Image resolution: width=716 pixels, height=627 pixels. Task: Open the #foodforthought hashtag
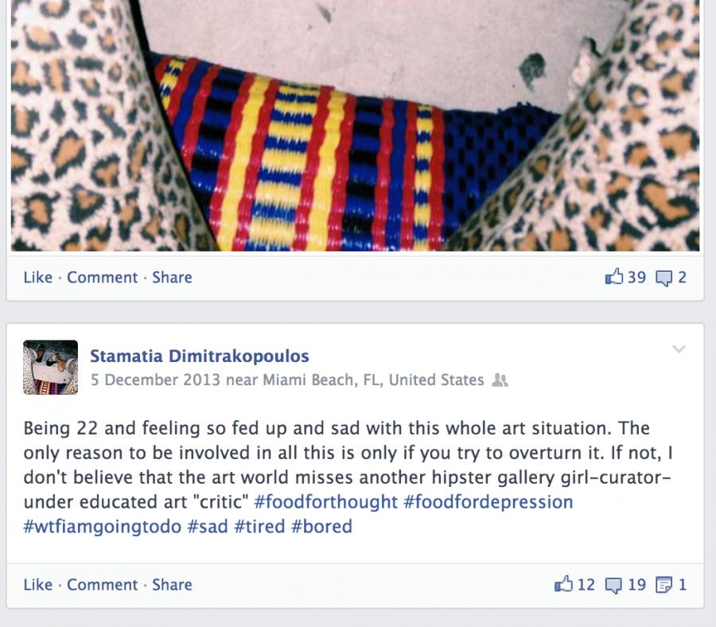click(x=325, y=502)
